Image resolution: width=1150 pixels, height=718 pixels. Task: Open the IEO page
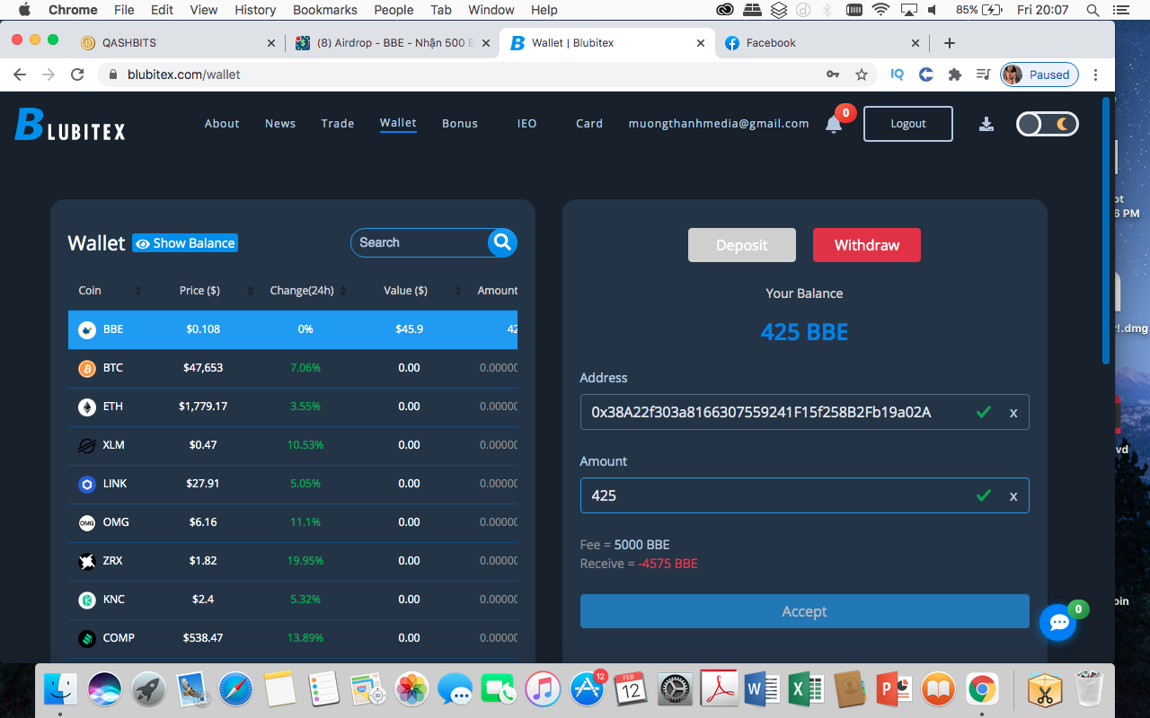(527, 124)
